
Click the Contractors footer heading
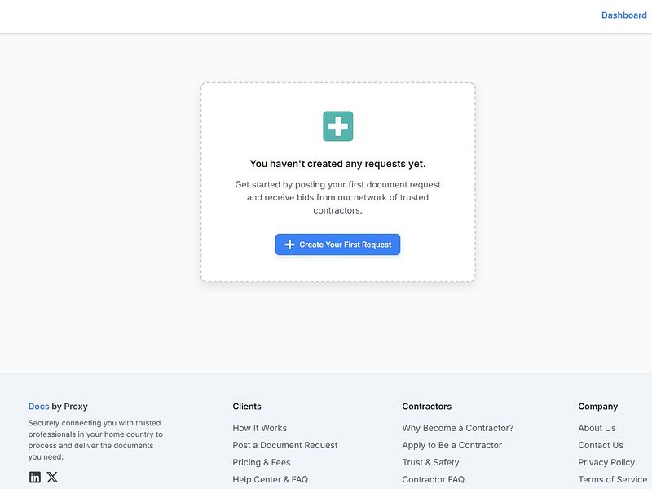click(426, 406)
